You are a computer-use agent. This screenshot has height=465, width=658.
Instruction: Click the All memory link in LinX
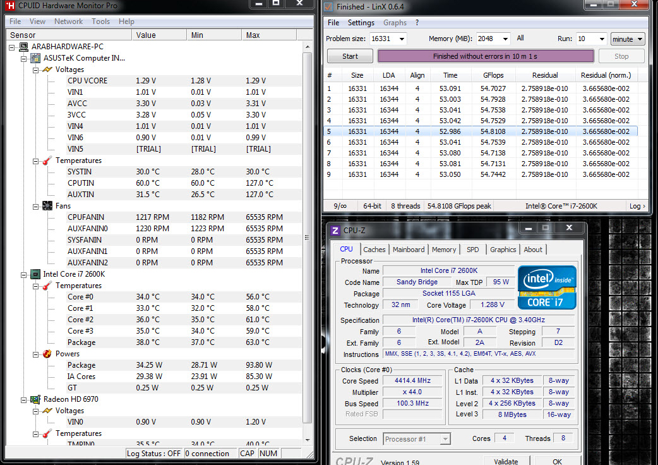point(520,38)
